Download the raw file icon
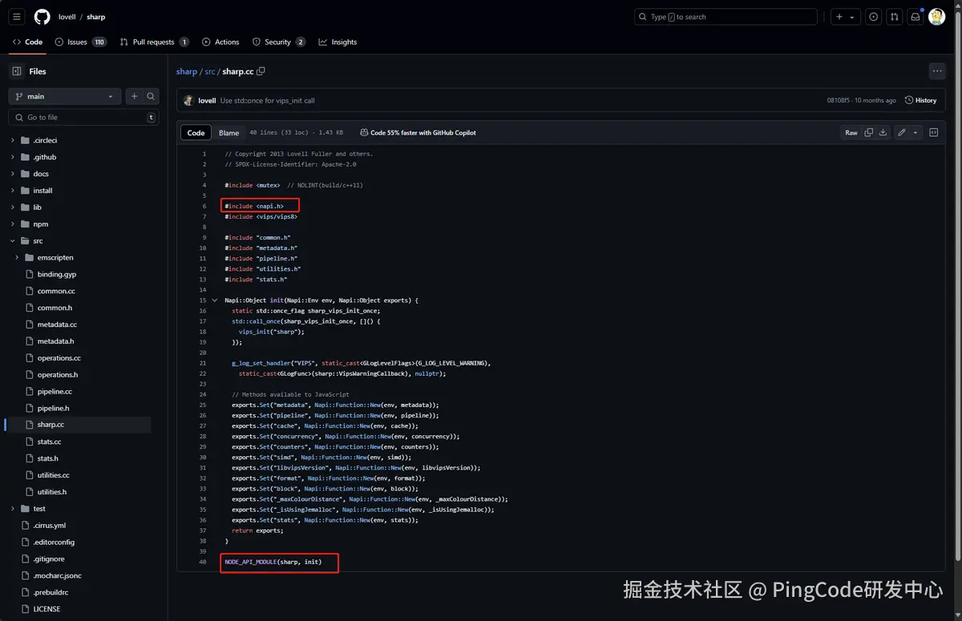962x621 pixels. [x=883, y=133]
